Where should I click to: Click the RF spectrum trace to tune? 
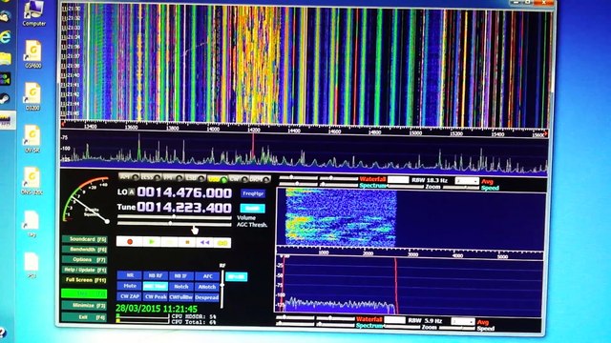[x=304, y=151]
